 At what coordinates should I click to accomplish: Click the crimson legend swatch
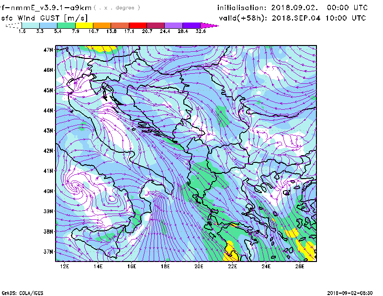click(x=156, y=25)
